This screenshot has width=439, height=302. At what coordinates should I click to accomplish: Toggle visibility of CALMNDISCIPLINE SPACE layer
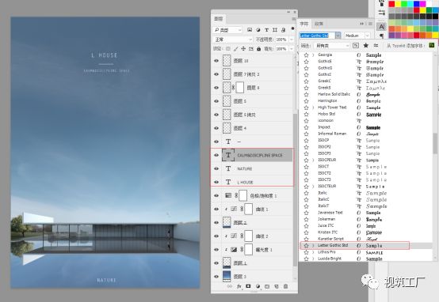[216, 155]
